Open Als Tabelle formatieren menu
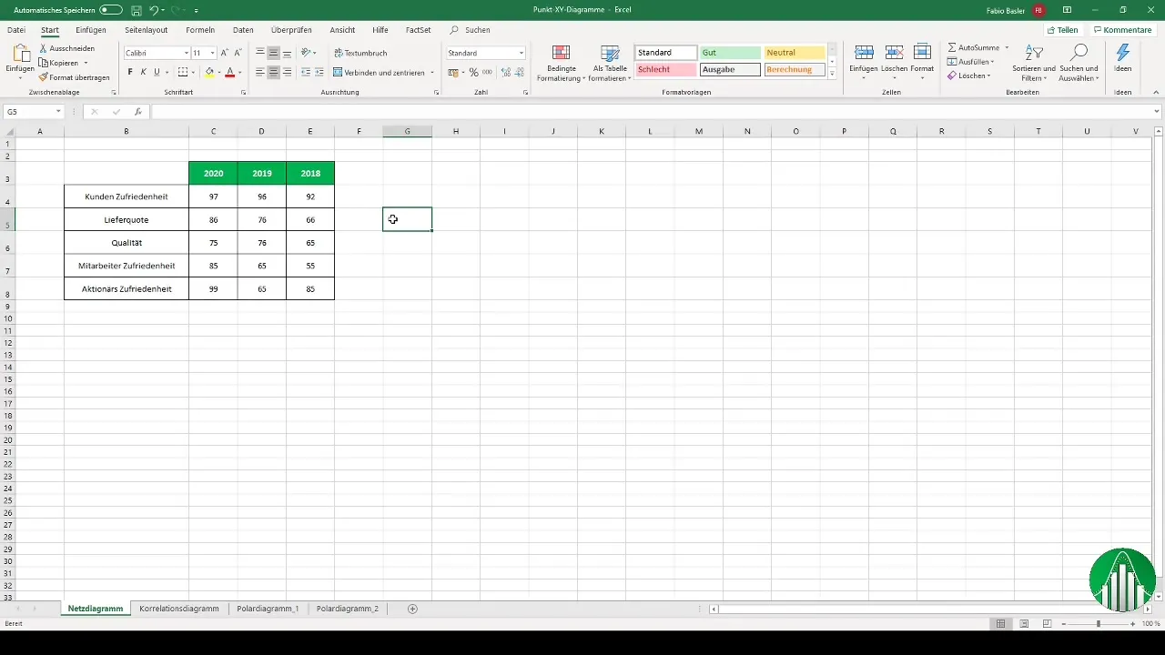Image resolution: width=1165 pixels, height=655 pixels. pyautogui.click(x=610, y=63)
